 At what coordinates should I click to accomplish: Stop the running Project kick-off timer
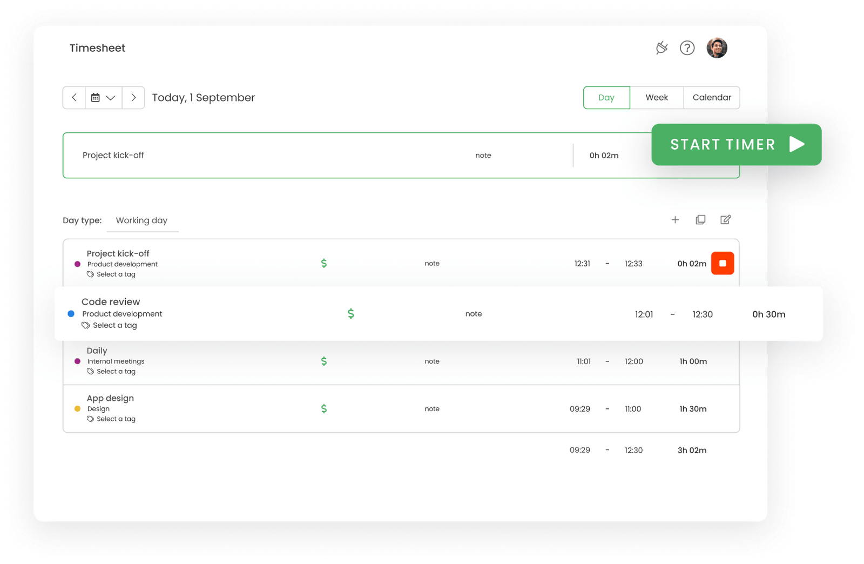[x=722, y=264]
